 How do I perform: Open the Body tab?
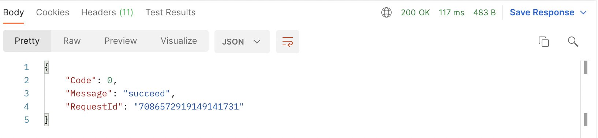pyautogui.click(x=14, y=12)
